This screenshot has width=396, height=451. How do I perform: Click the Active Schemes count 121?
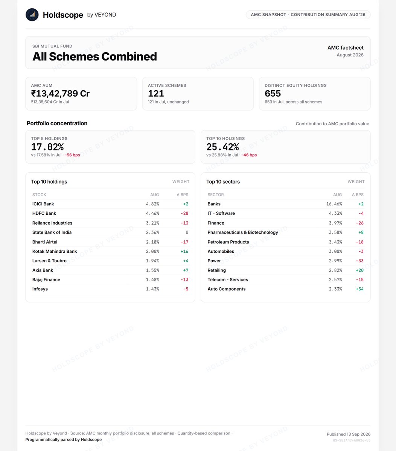pos(156,94)
